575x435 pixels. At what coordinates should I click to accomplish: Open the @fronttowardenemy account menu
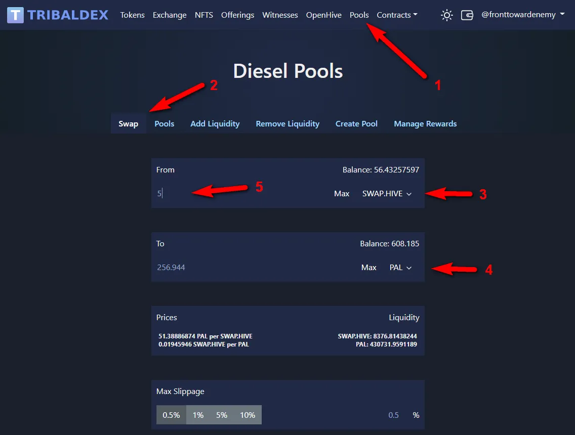523,15
